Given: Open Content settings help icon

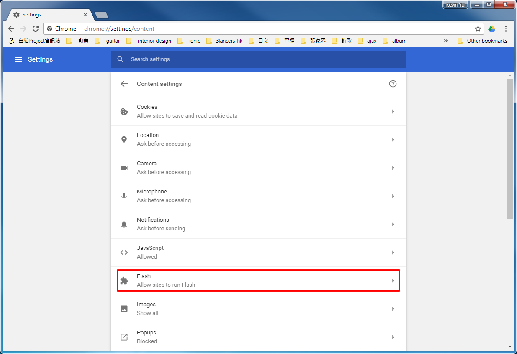Looking at the screenshot, I should 393,84.
